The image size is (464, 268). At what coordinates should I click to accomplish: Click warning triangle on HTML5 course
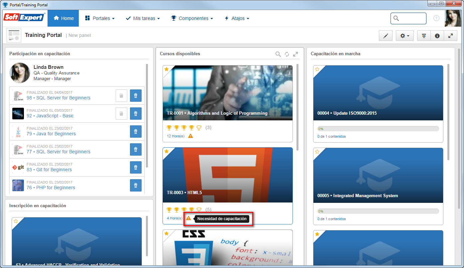coord(188,218)
